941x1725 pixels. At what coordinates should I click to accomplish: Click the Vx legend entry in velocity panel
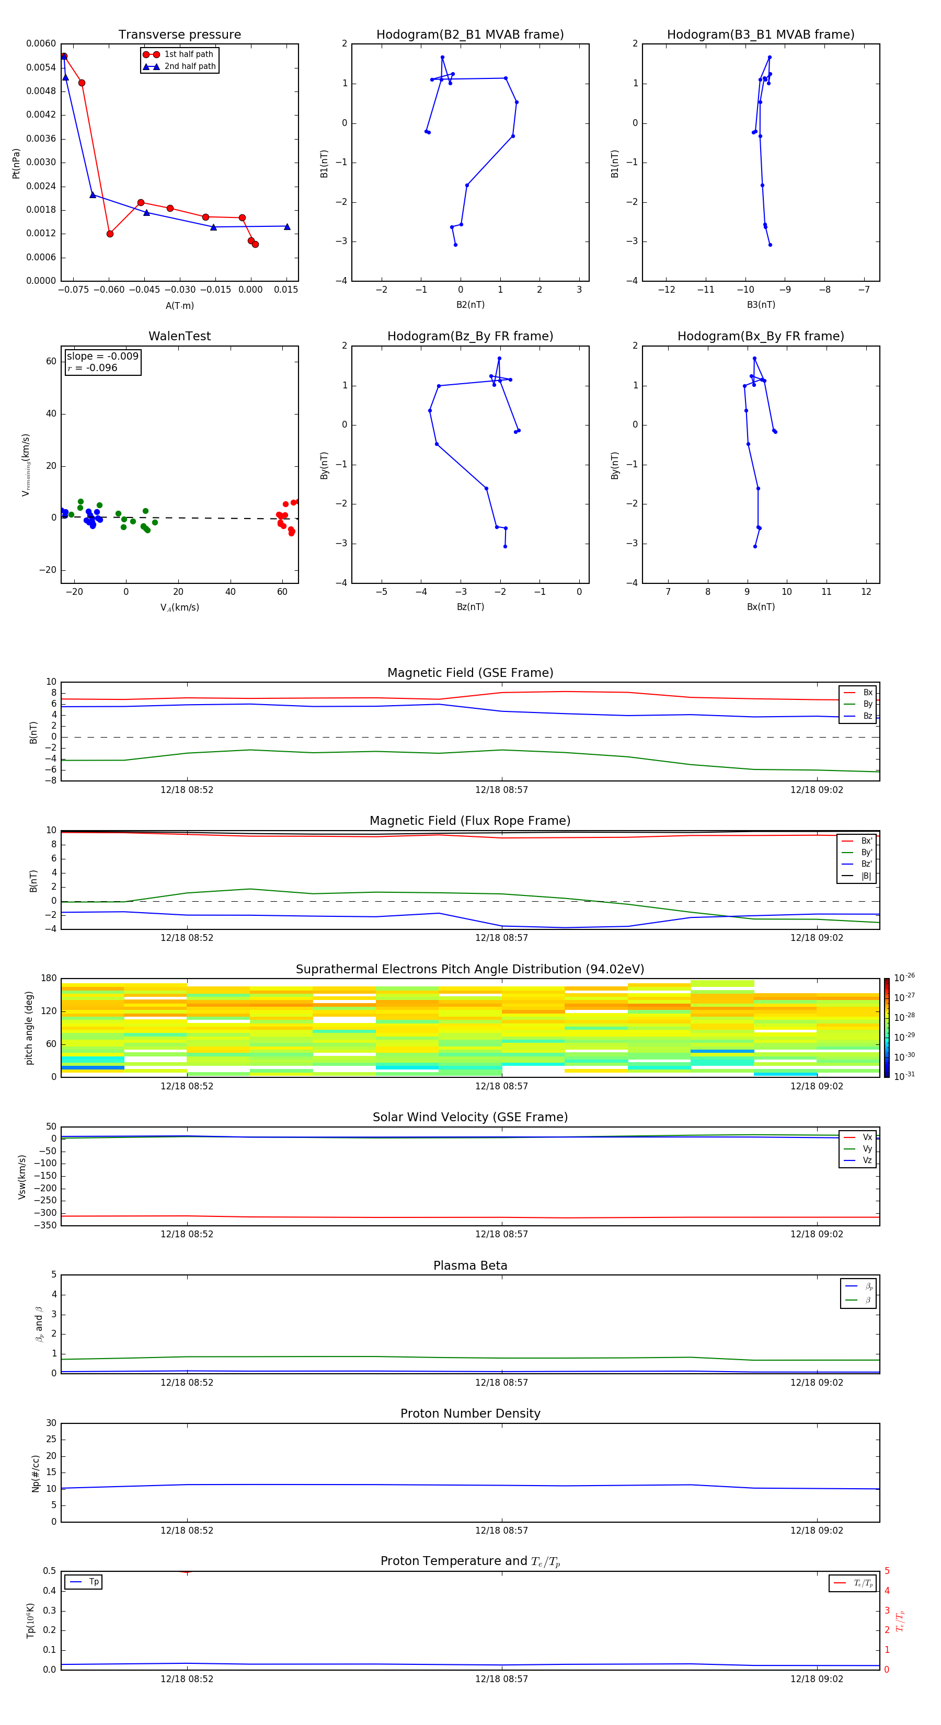(858, 1138)
